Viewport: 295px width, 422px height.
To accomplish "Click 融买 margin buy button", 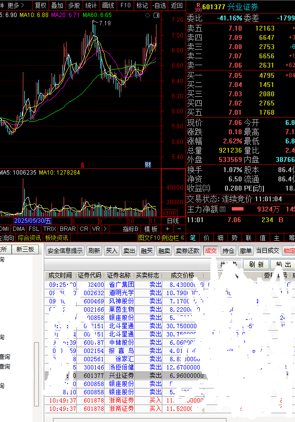I will pyautogui.click(x=147, y=250).
